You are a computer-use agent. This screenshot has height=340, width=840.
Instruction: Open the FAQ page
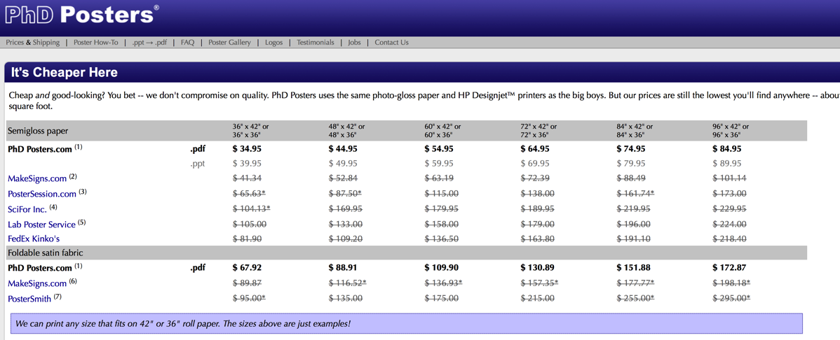pos(187,42)
